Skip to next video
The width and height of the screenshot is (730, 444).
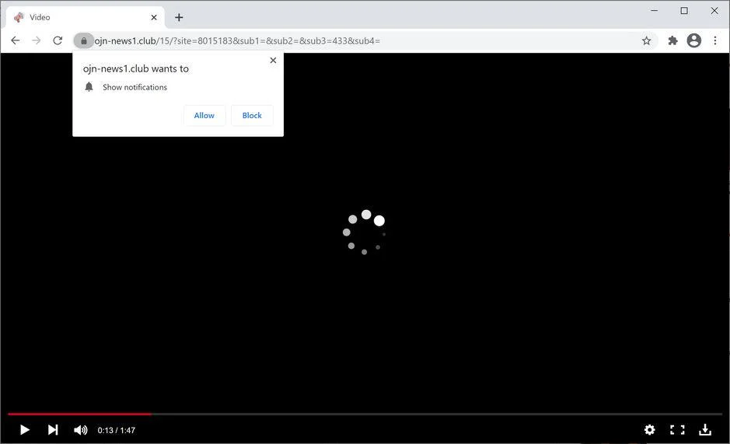click(53, 429)
